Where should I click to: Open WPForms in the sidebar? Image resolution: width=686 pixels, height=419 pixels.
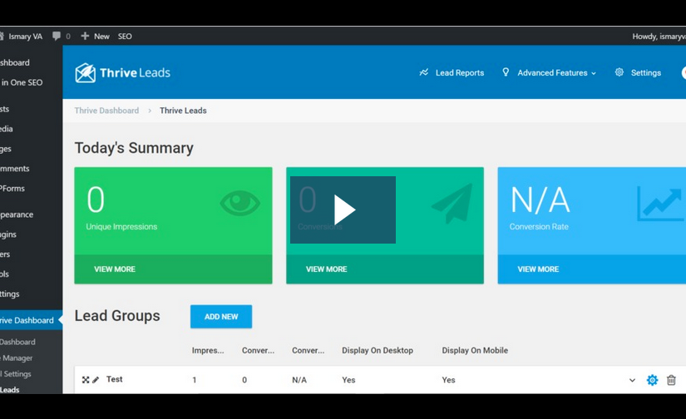(x=12, y=189)
